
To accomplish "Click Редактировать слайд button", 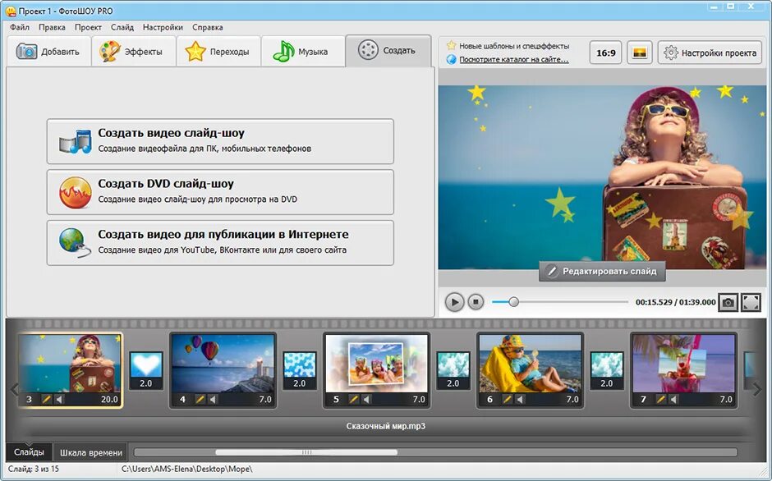I will 602,271.
